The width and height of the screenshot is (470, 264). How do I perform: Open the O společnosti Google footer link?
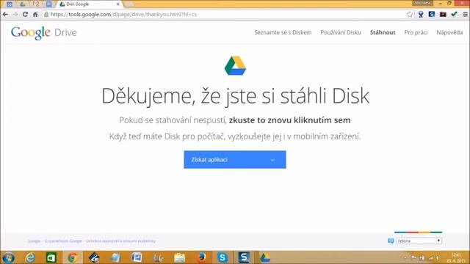(63, 241)
